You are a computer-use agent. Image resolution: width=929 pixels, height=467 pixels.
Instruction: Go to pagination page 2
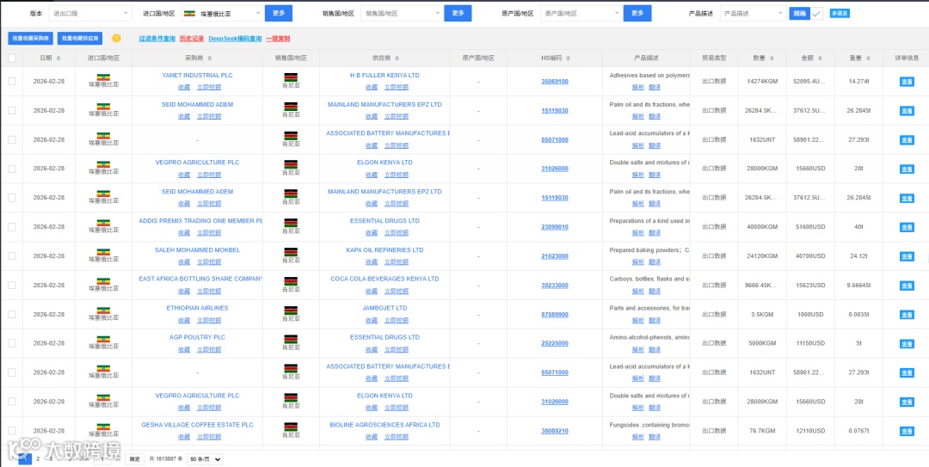[38, 458]
